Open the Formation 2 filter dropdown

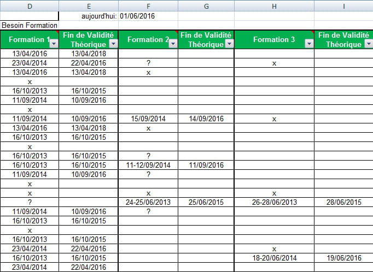(173, 44)
